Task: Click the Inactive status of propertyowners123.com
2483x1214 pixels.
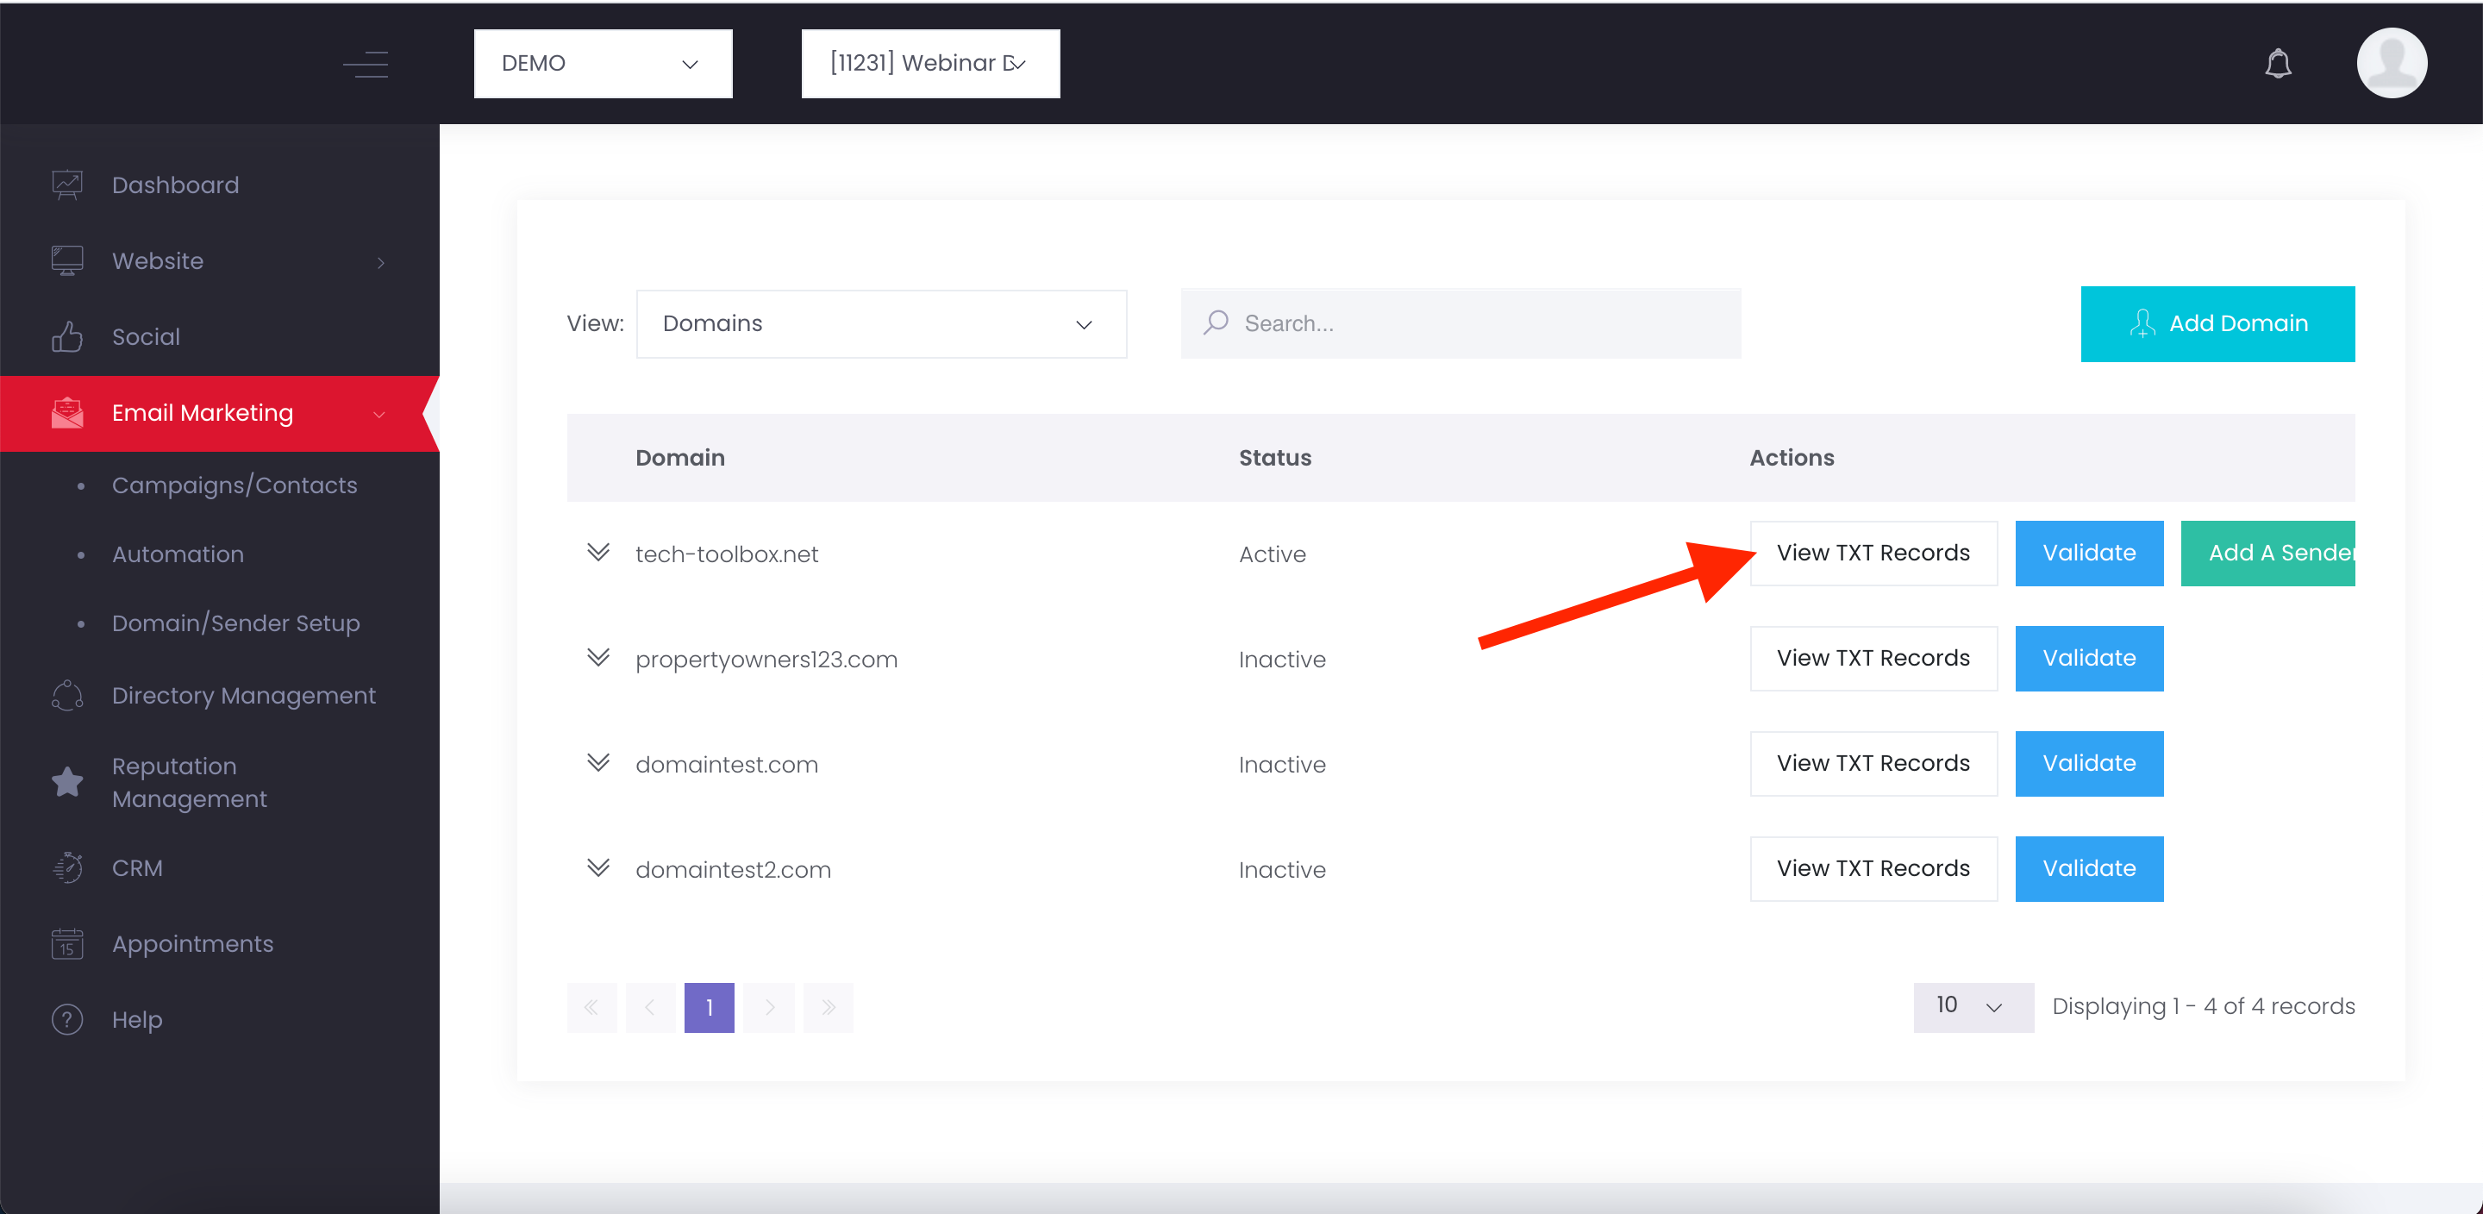Action: coord(1282,660)
